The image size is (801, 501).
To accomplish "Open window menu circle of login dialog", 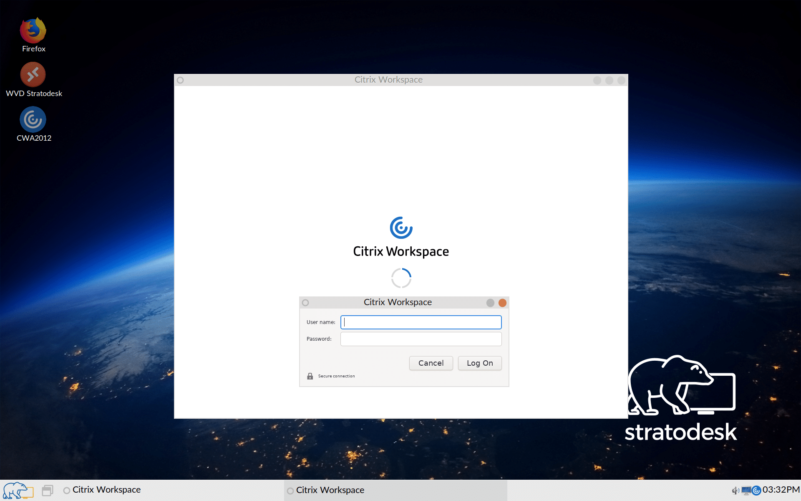I will tap(305, 303).
